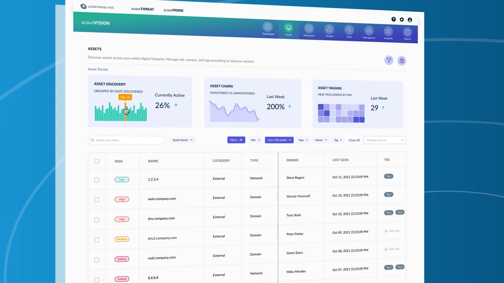Open the Integrate nav icon
Image resolution: width=504 pixels, height=283 pixels.
[388, 32]
